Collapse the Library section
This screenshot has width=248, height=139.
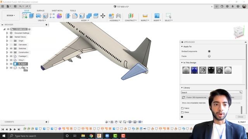click(x=182, y=88)
